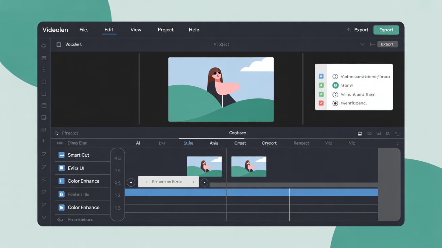442x248 pixels.
Task: Click the gray Export button in preview bar
Action: pos(387,44)
